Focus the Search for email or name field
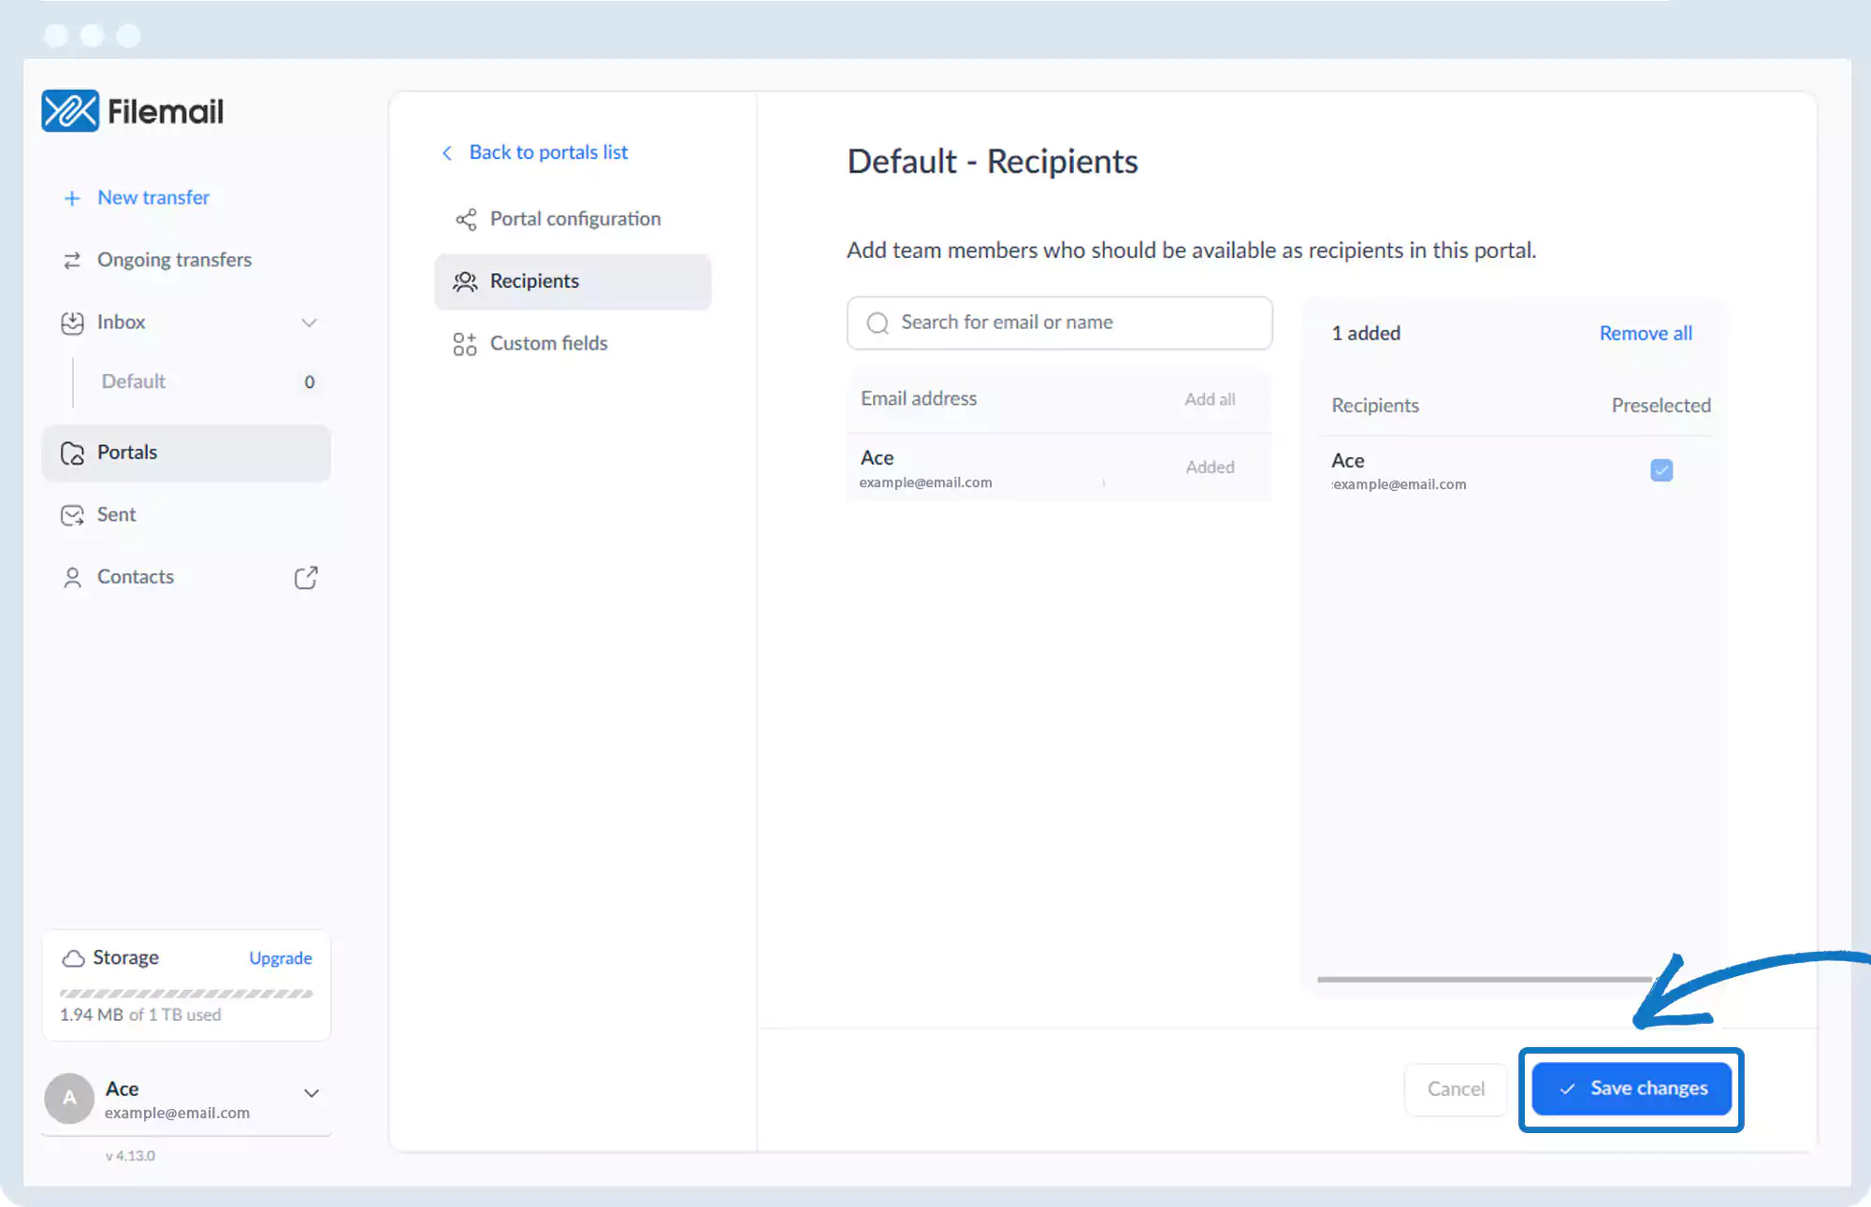Viewport: 1871px width, 1207px height. point(1059,323)
